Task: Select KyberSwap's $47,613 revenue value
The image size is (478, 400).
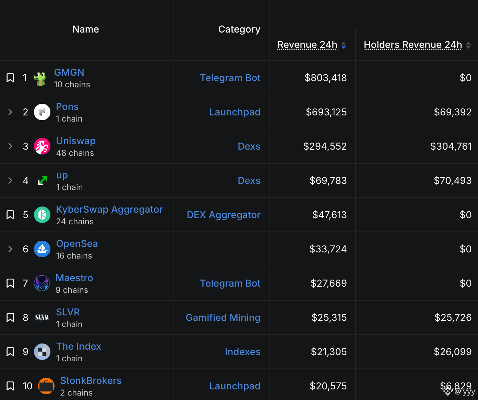Action: coord(330,215)
